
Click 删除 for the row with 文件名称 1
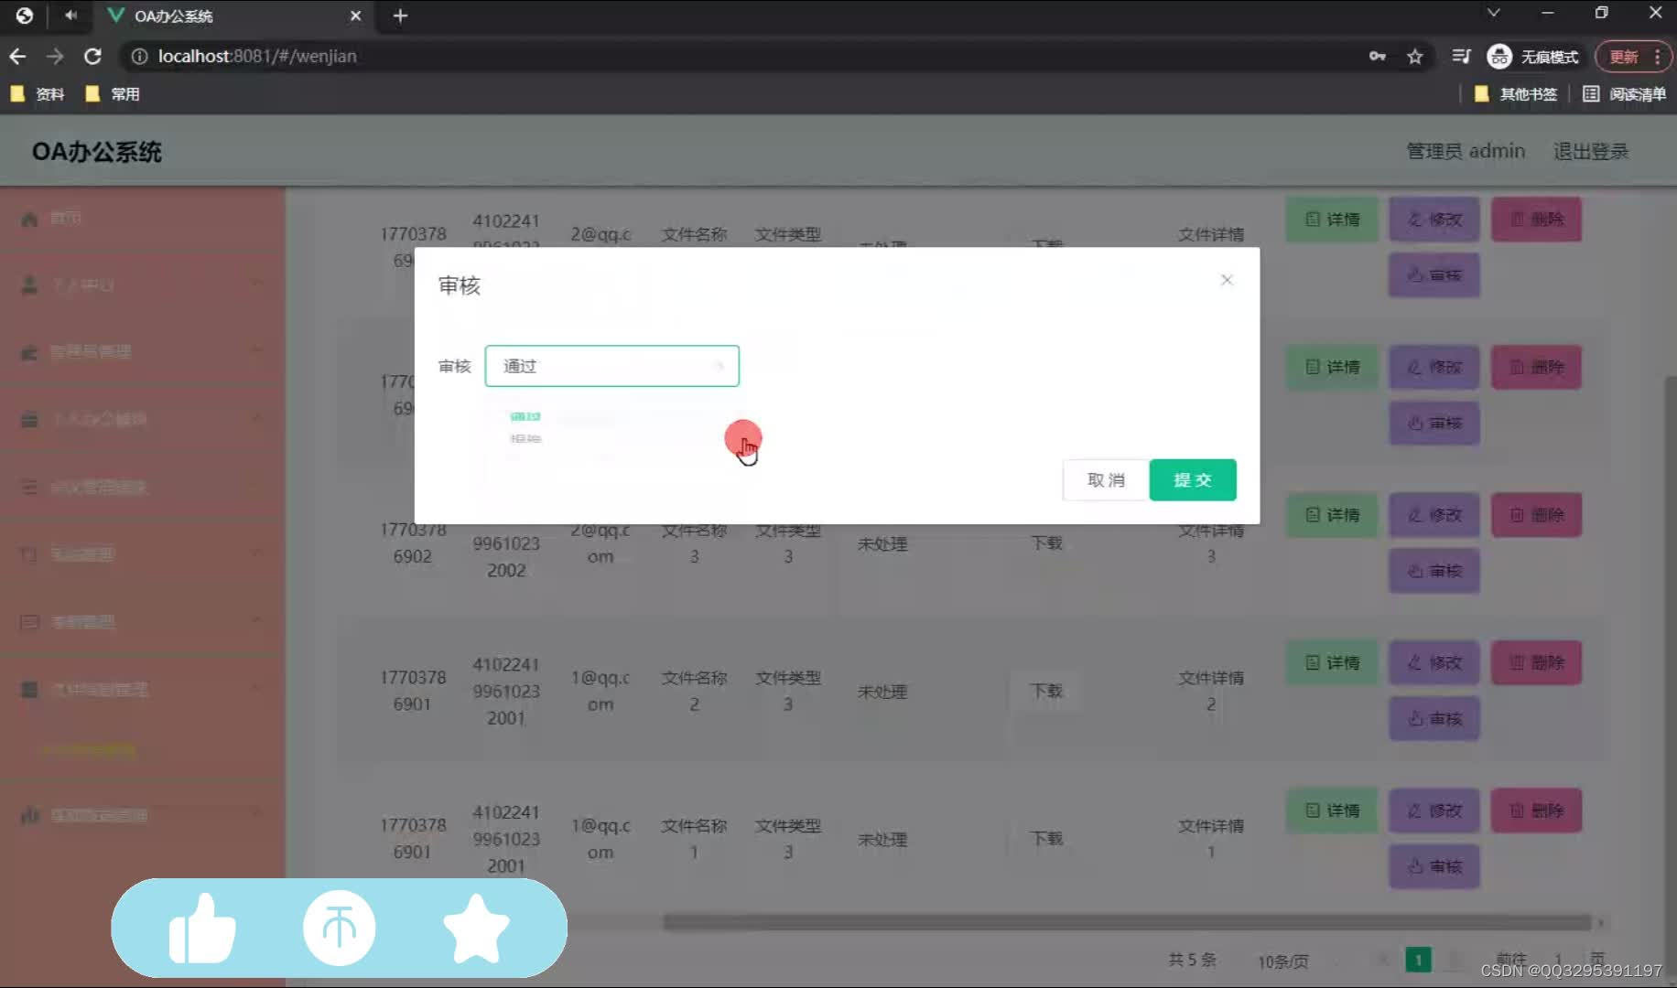(x=1537, y=811)
